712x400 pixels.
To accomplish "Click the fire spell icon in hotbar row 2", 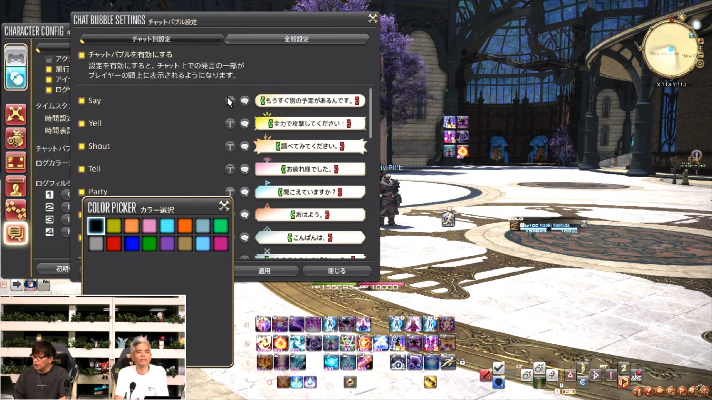I will tap(281, 343).
